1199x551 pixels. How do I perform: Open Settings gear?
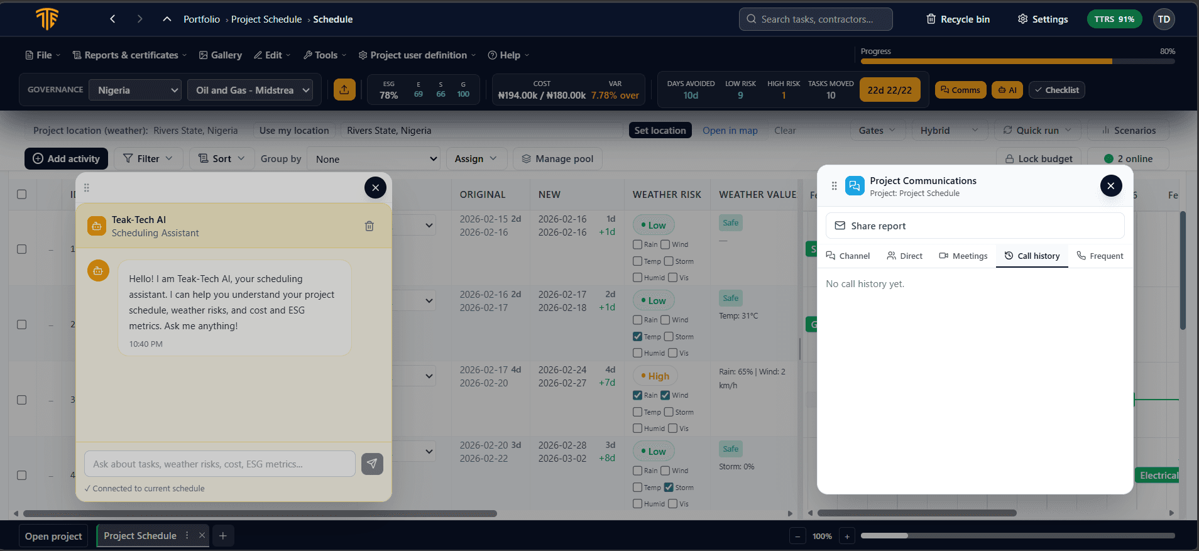(1043, 19)
